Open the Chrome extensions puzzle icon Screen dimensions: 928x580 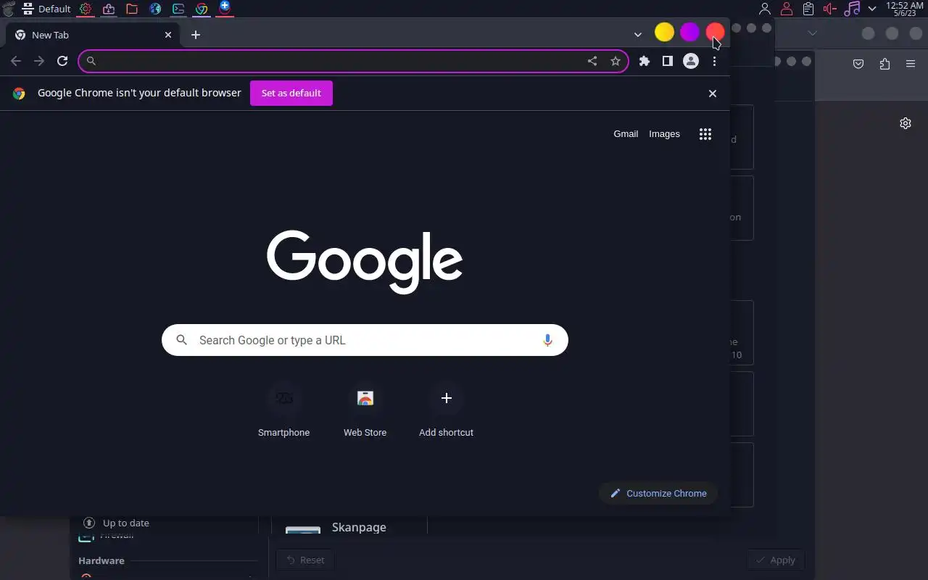click(x=645, y=61)
